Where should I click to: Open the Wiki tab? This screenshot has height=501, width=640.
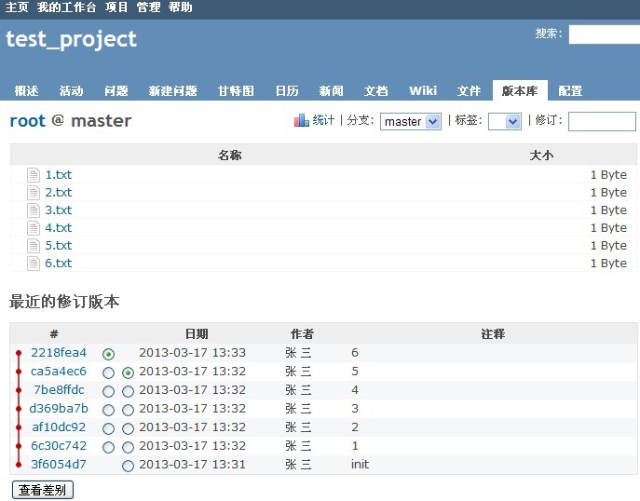(423, 90)
